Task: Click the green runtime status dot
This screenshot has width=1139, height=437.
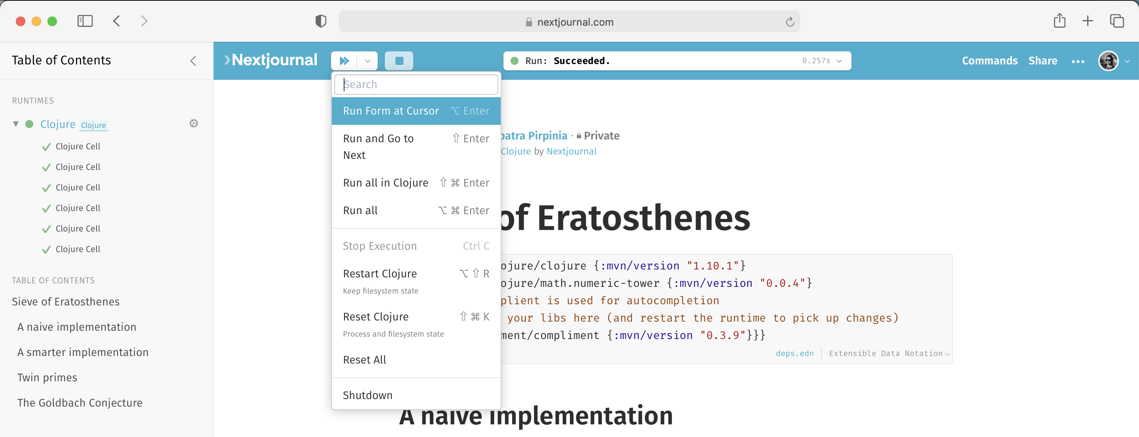Action: click(29, 124)
